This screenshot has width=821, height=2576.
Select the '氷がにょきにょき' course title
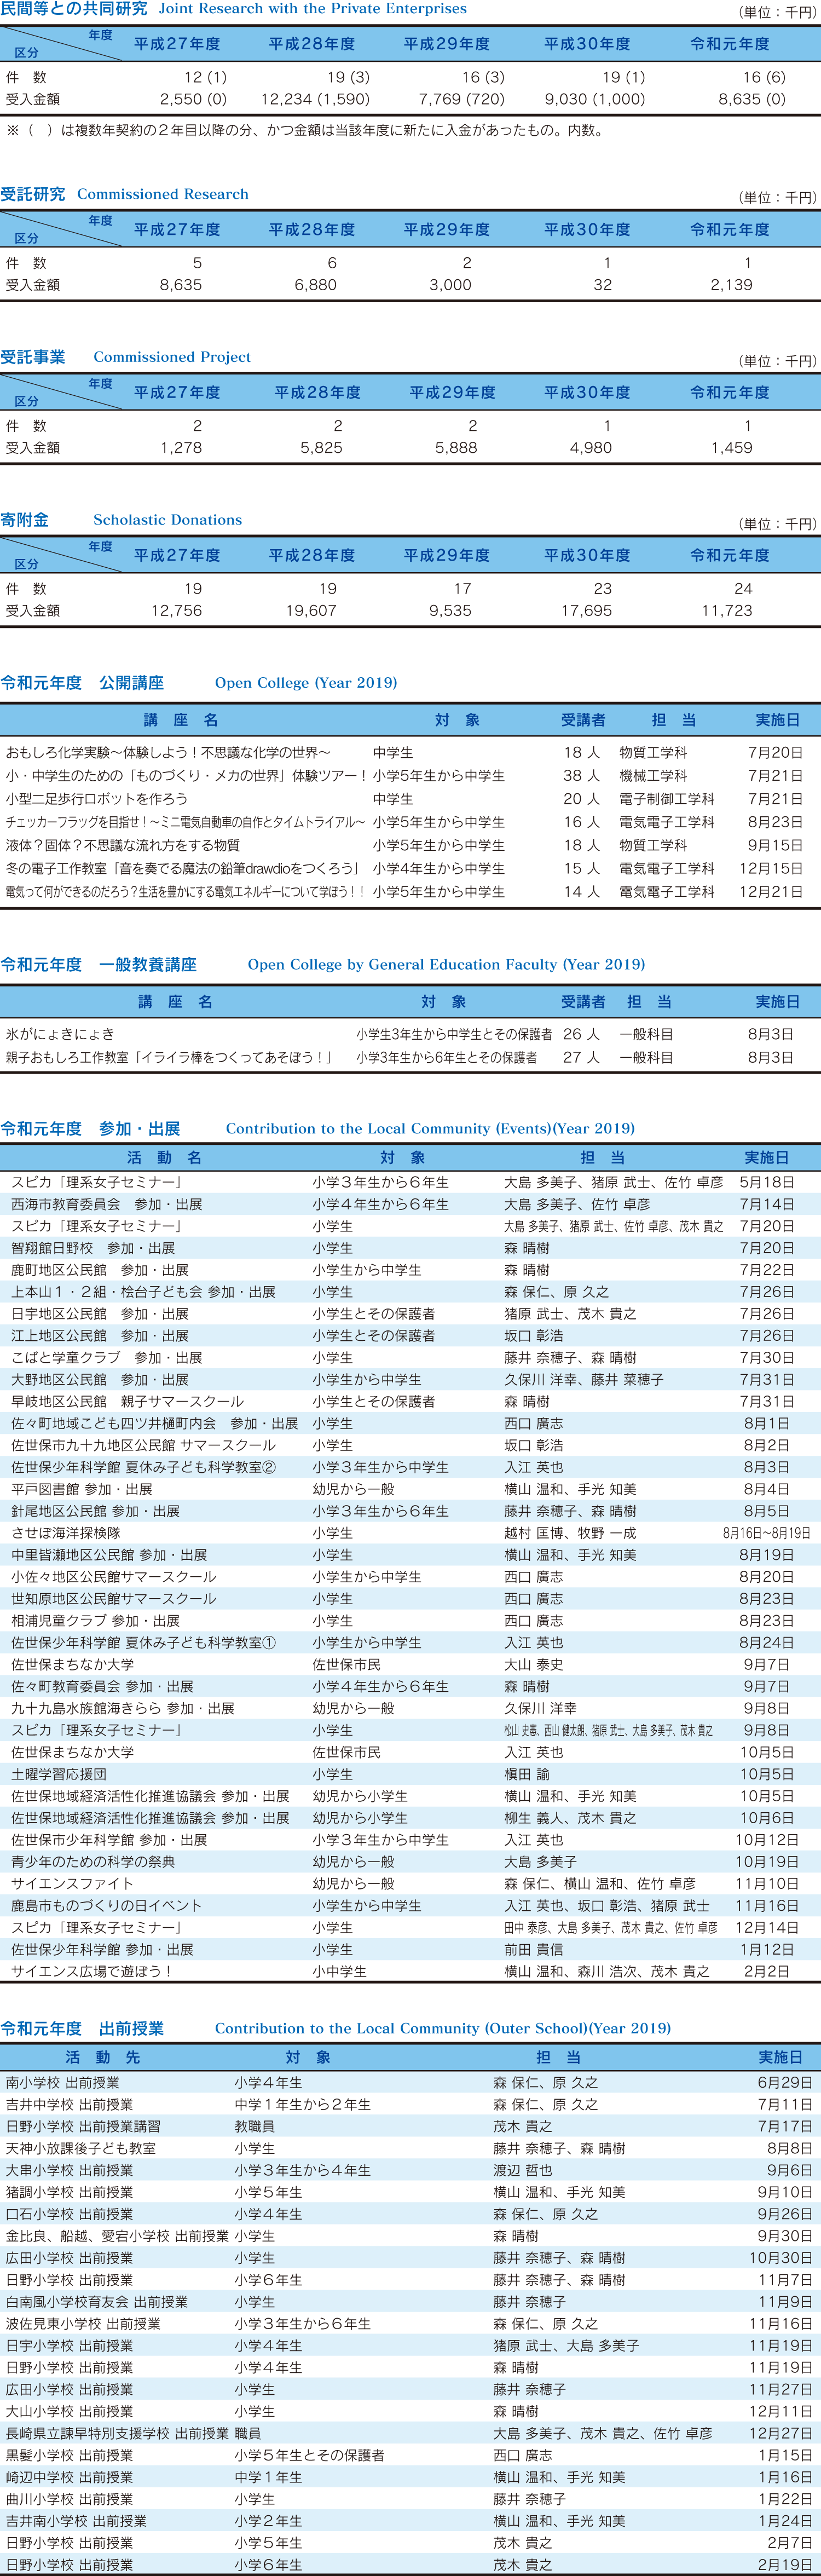[60, 1035]
